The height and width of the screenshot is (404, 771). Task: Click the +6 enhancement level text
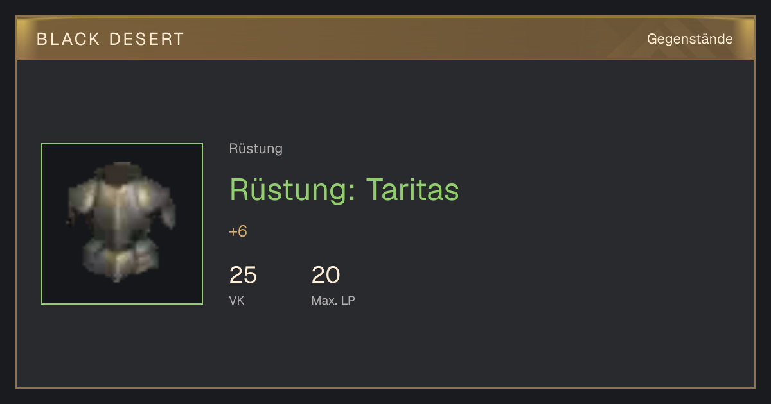pyautogui.click(x=238, y=231)
